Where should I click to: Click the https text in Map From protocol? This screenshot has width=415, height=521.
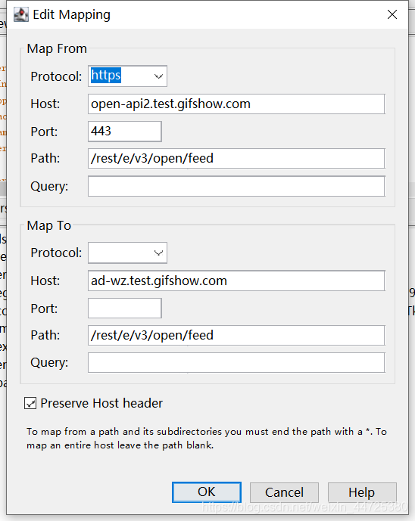point(106,76)
